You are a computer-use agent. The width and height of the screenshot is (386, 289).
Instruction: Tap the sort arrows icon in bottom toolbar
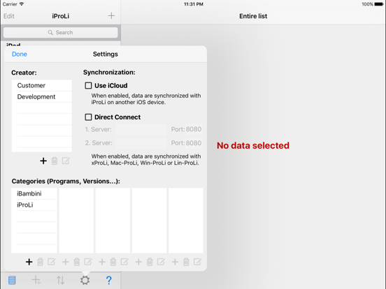tap(61, 280)
